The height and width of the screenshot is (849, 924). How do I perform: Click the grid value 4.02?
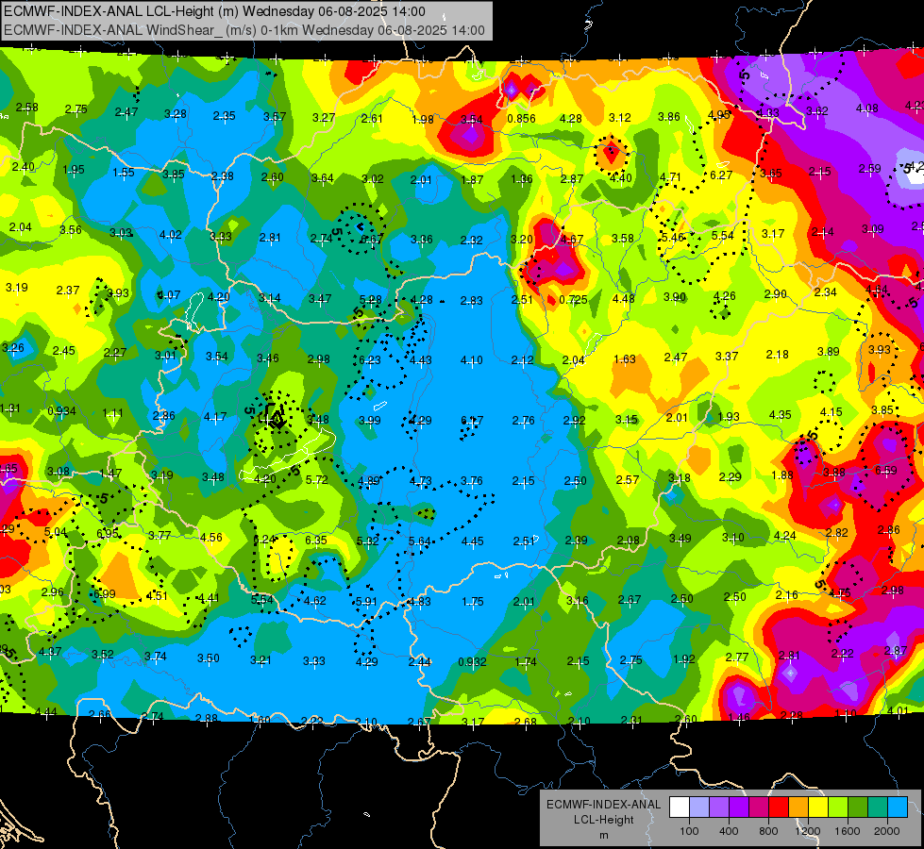click(x=170, y=235)
